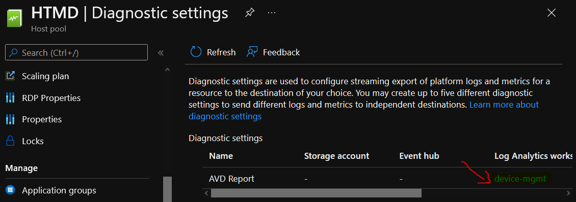Click the Locks padlock icon
The width and height of the screenshot is (576, 202).
pyautogui.click(x=10, y=141)
